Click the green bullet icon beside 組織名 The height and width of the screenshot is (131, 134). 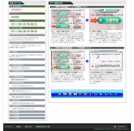[x=11, y=52]
